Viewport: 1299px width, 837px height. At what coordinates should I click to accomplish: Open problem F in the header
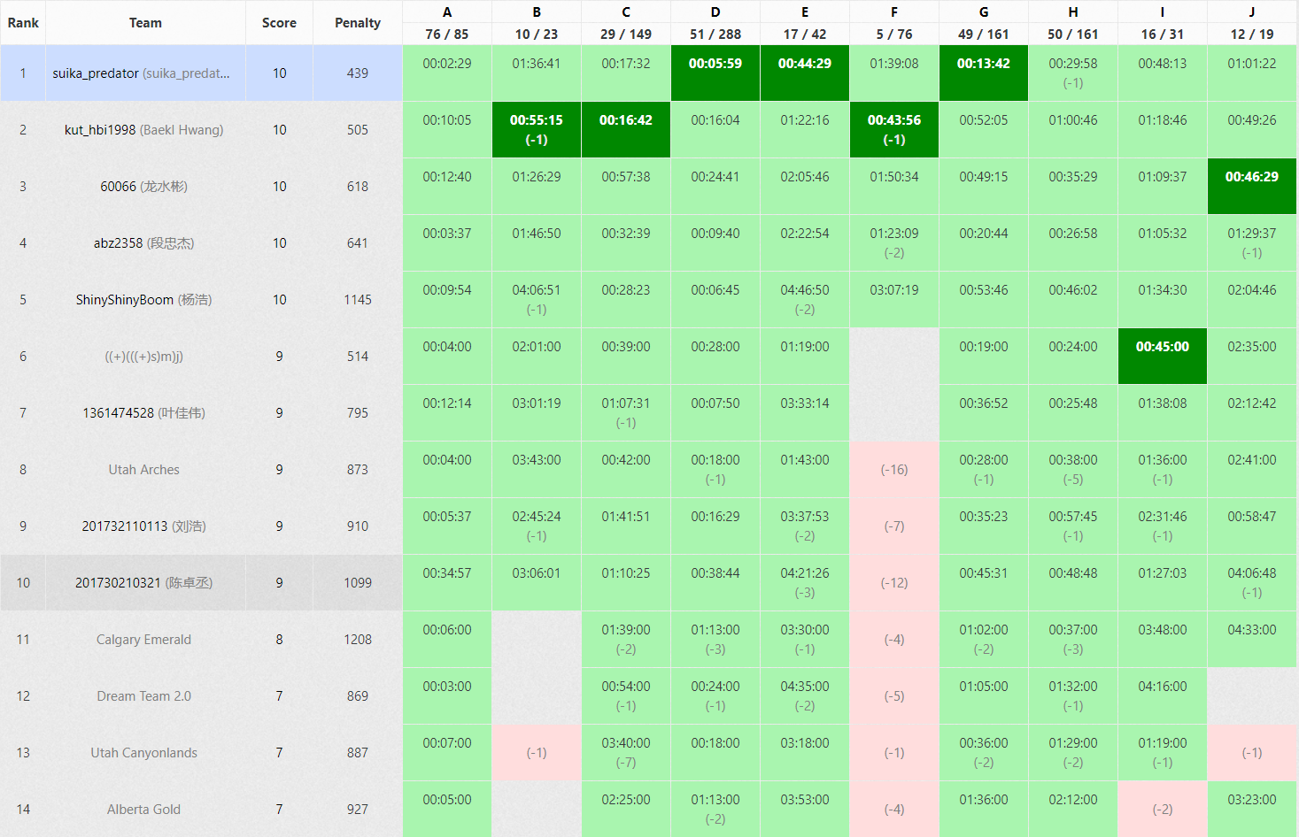tap(894, 12)
